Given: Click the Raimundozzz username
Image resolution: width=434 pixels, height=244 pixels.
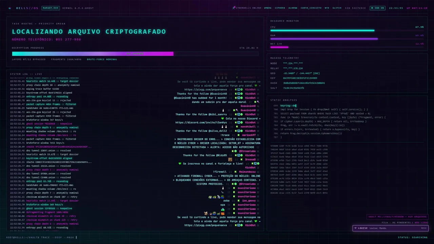Looking at the screenshot, I should coord(247,172).
